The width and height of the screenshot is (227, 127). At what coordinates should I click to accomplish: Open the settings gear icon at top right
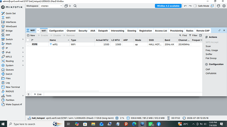[x=224, y=6]
